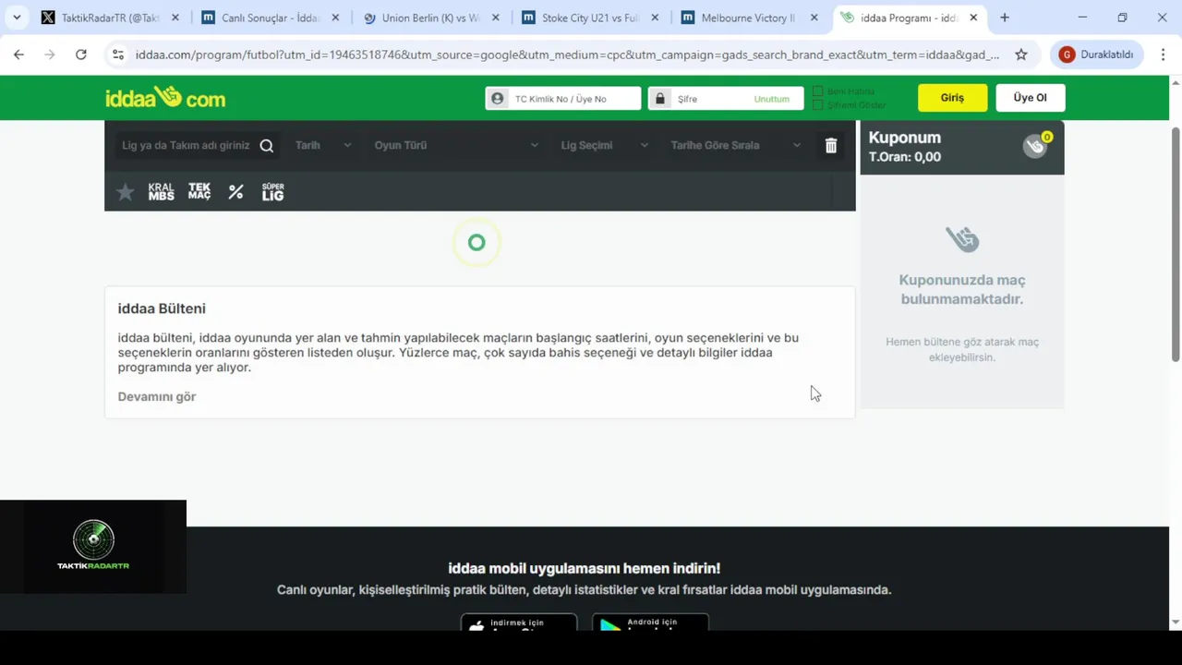
Task: Click the TC Kimlik No / Üye No field
Action: (x=563, y=98)
